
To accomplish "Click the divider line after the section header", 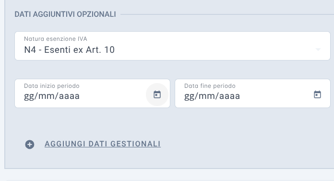I will point(227,14).
